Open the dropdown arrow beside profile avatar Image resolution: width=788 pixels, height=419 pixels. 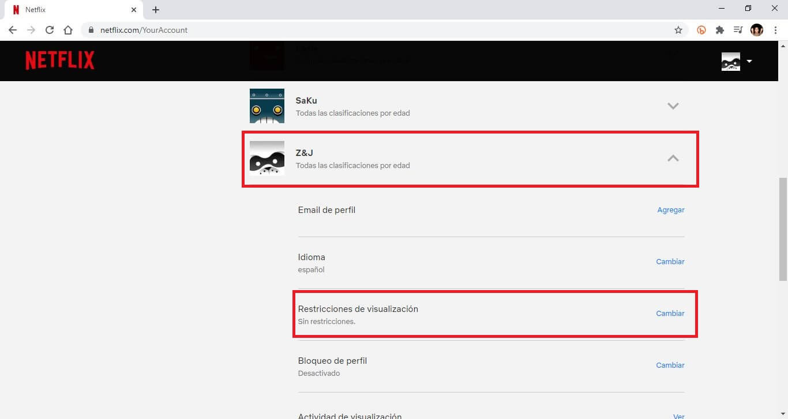tap(749, 61)
